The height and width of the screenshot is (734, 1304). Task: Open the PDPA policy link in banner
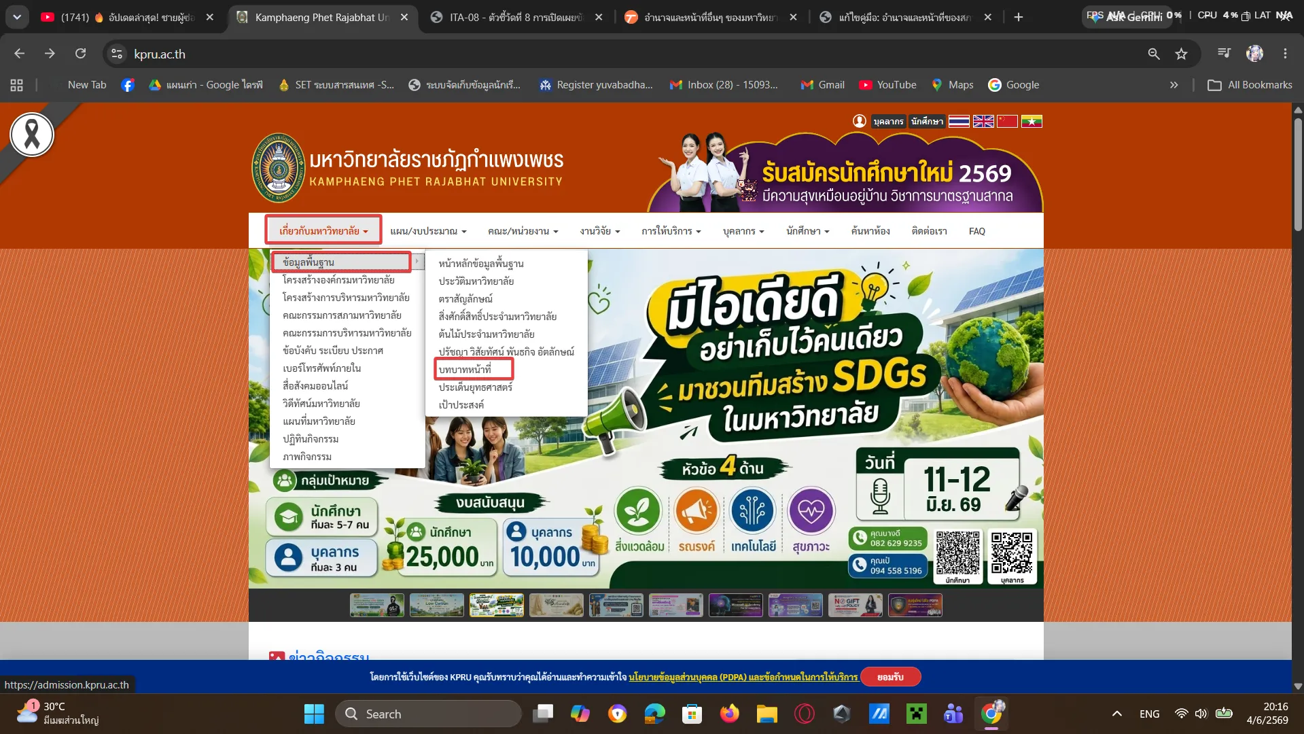point(743,677)
